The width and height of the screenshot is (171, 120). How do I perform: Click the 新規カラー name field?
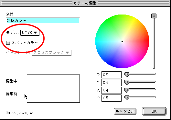pos(43,21)
